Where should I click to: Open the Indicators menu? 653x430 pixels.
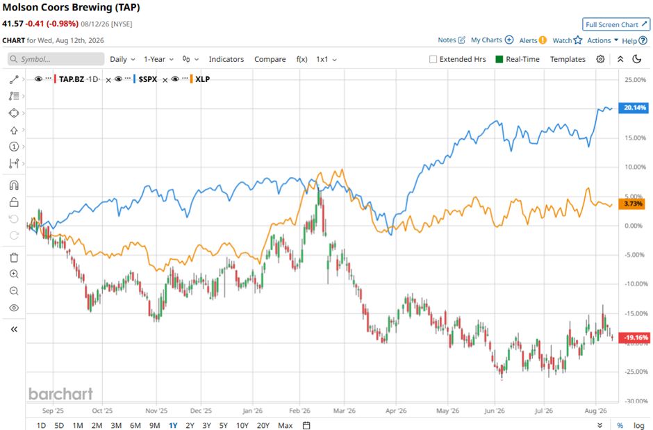(x=226, y=59)
